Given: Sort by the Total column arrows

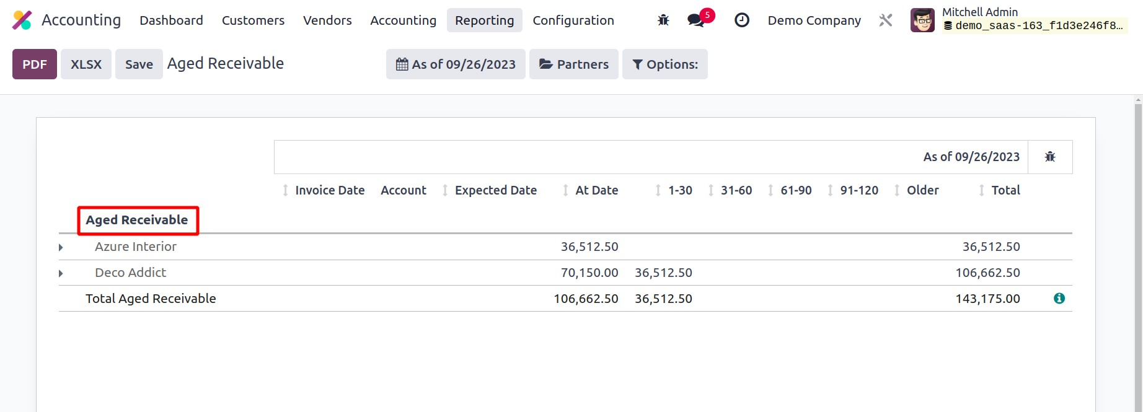Looking at the screenshot, I should (981, 190).
